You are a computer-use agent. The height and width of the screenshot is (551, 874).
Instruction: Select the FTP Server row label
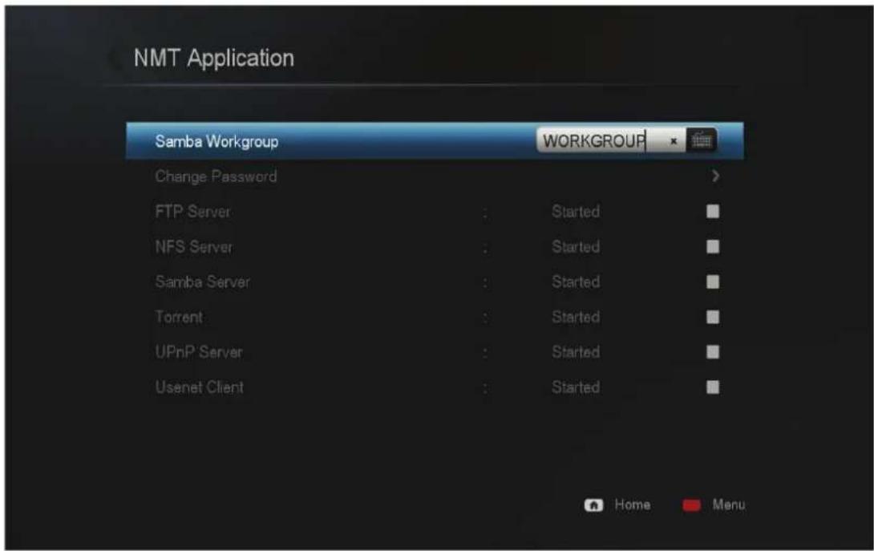click(x=192, y=212)
